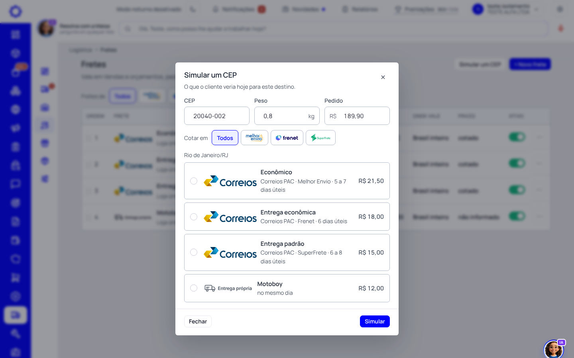Click the Rio de Janeiro/RJ destination text

point(206,155)
